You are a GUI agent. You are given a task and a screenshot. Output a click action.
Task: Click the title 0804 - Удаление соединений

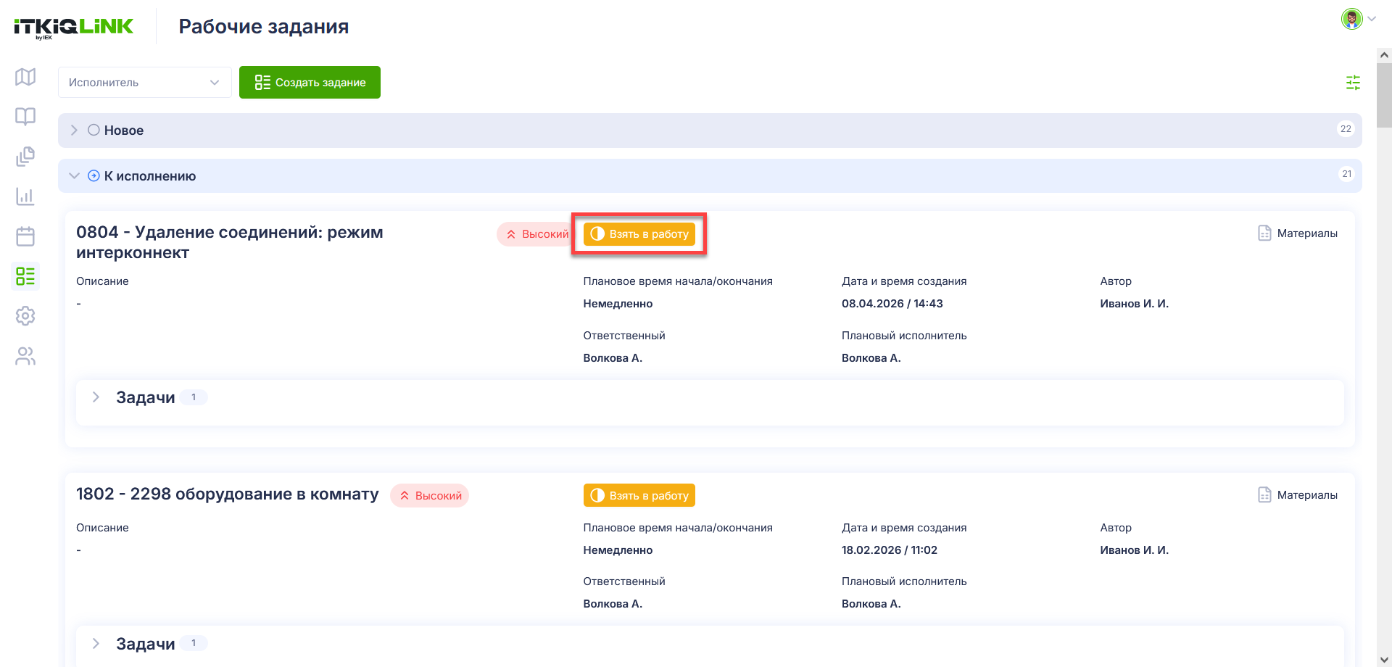[x=230, y=243]
